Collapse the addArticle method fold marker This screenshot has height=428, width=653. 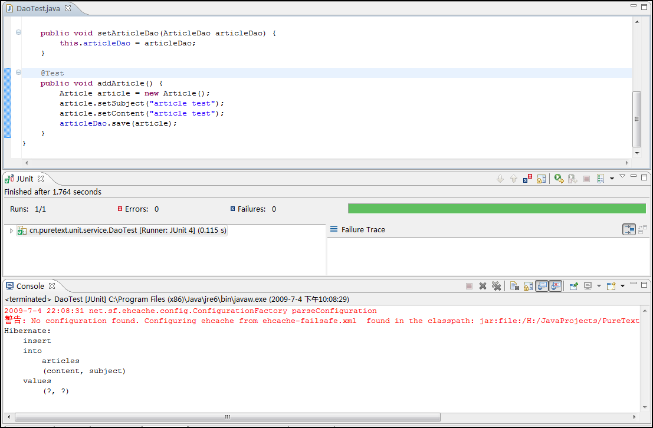pos(18,73)
